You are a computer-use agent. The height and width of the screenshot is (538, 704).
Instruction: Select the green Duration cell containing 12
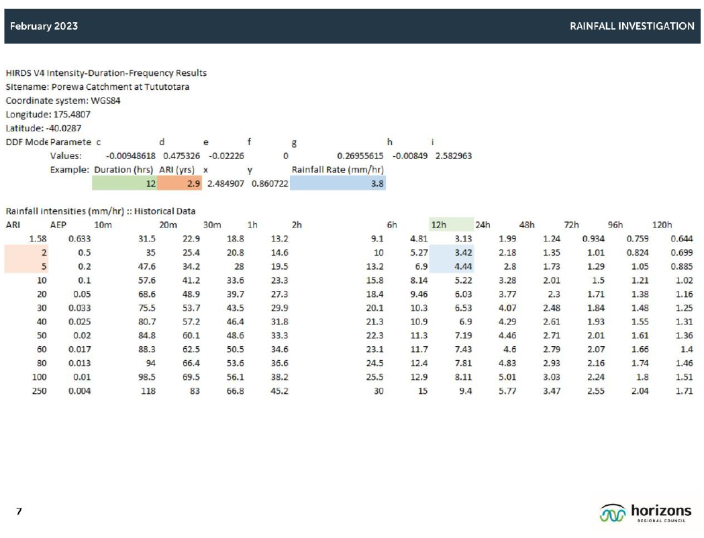click(x=125, y=183)
